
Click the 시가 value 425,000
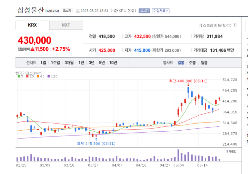tap(107, 50)
